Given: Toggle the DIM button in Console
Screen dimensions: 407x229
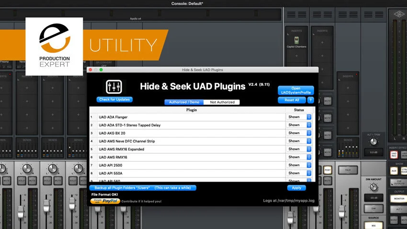Looking at the screenshot, I should click(373, 208).
